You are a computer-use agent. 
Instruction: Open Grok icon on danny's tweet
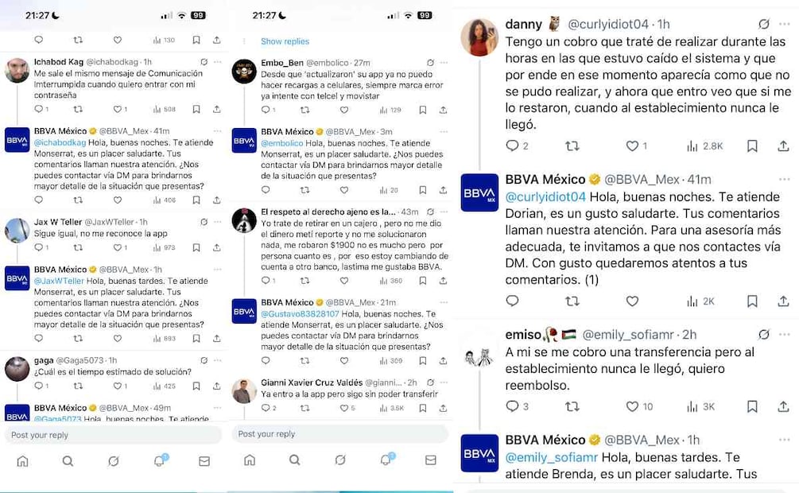click(x=763, y=24)
